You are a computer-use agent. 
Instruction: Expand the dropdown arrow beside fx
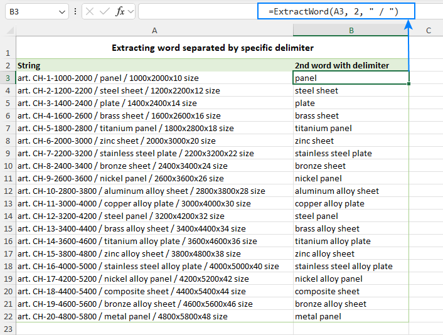[x=131, y=11]
